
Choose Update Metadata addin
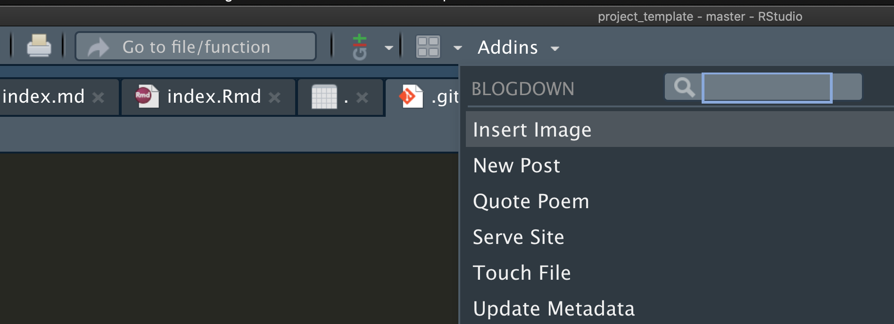coord(554,309)
